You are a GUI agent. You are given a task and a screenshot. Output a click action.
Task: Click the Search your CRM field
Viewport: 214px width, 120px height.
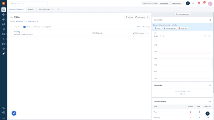pos(29,3)
